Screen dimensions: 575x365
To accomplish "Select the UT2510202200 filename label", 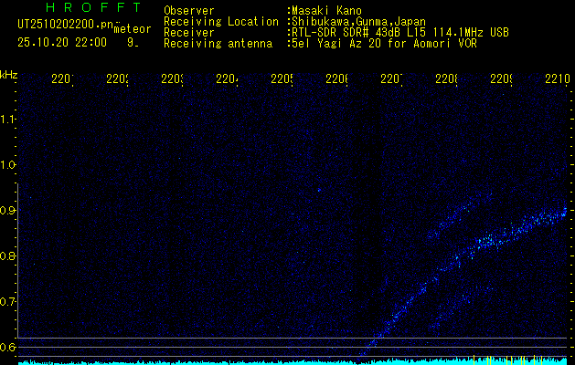I will pyautogui.click(x=66, y=25).
